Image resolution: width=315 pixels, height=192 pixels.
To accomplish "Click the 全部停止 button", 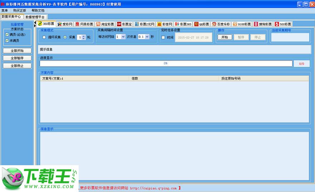I will (x=17, y=66).
